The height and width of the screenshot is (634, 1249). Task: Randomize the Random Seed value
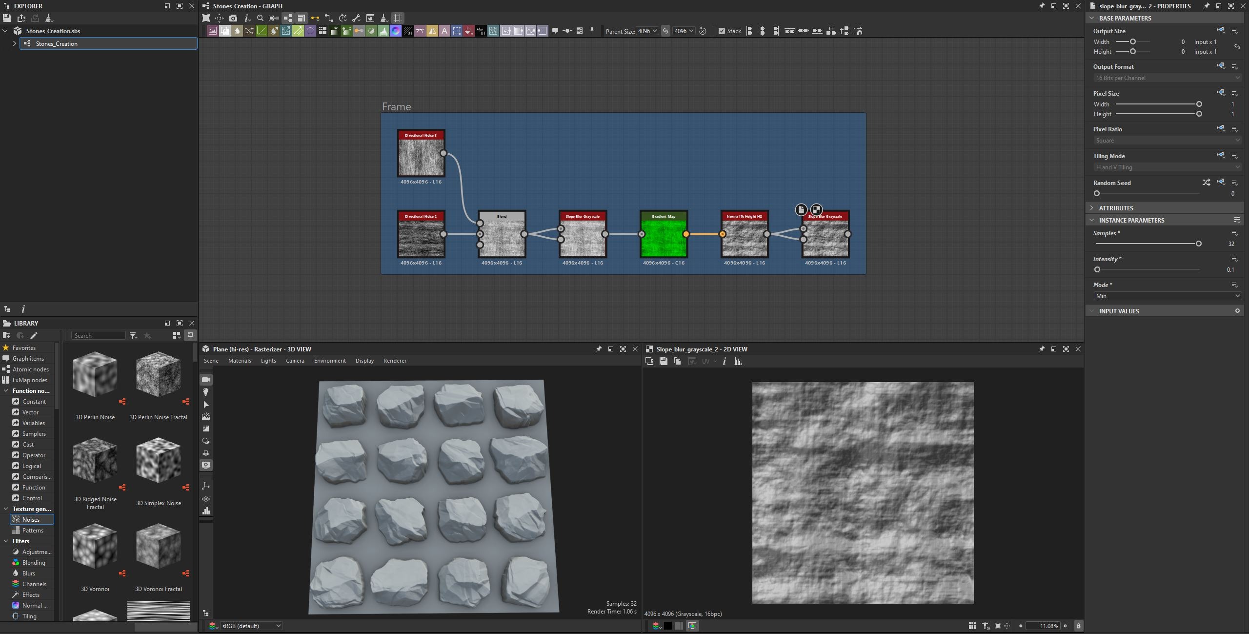pyautogui.click(x=1206, y=183)
